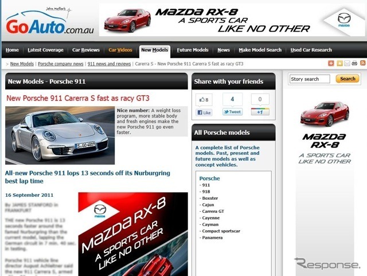Open the Car Videos menu item
Viewport: 367px width, 276px height.
[120, 50]
